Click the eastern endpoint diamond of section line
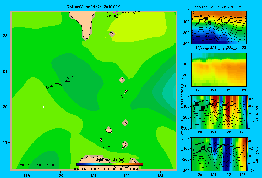This screenshot has width=262, height=178. [x=167, y=107]
